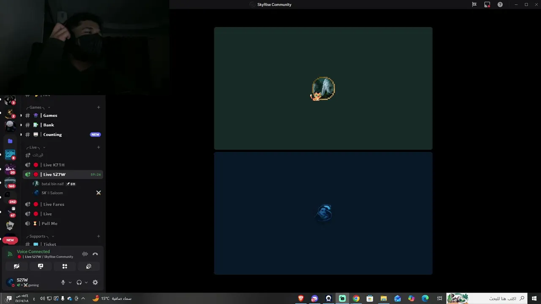Open Task View on taskbar

[440, 299]
